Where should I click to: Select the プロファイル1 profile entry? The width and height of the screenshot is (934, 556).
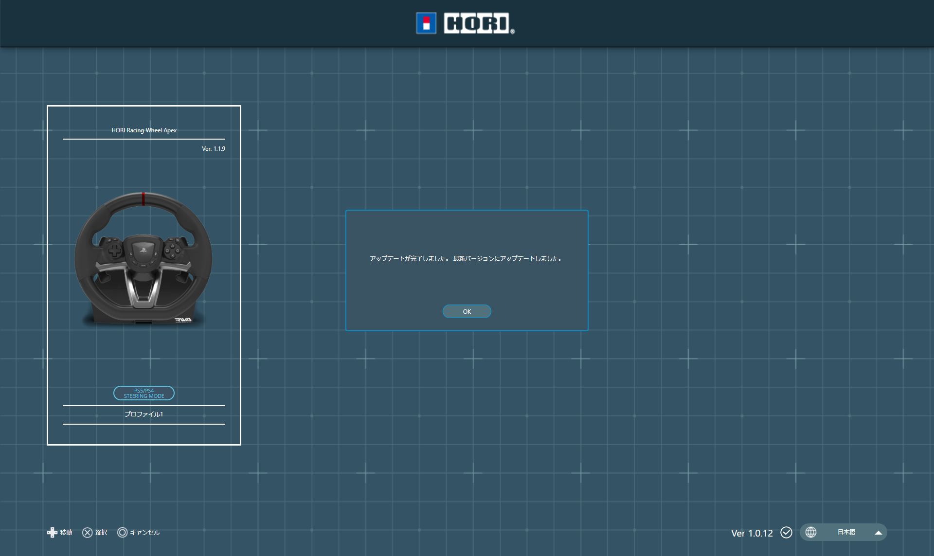[144, 414]
